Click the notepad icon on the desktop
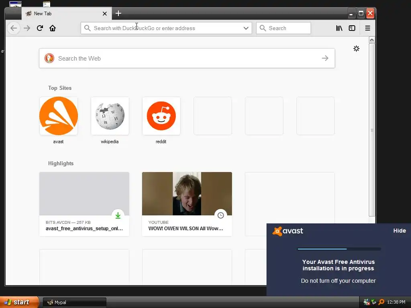This screenshot has height=308, width=411. 47,4
